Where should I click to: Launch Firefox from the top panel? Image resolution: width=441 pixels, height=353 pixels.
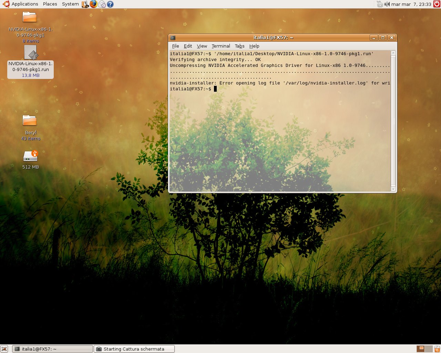tap(94, 4)
